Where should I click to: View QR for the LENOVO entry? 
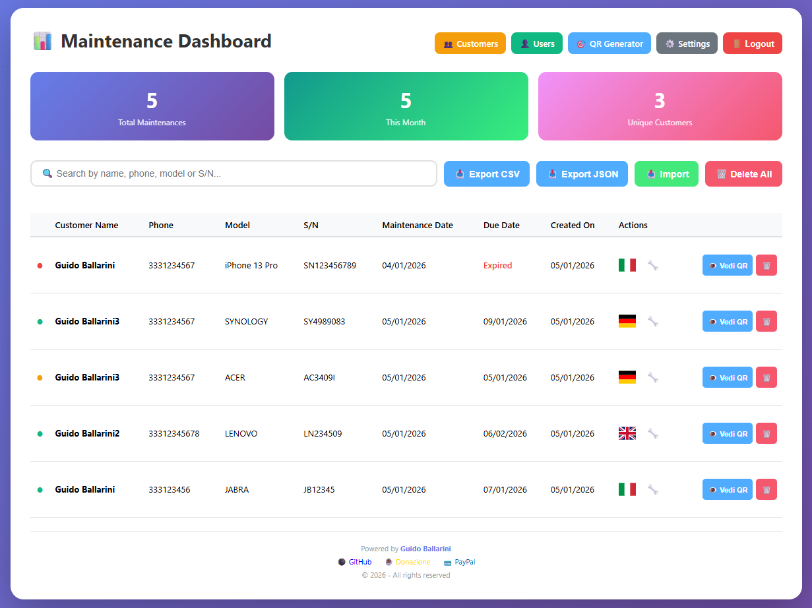point(728,433)
